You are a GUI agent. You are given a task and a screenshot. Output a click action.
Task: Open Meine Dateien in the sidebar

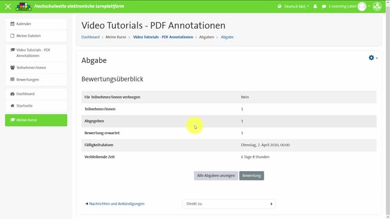[36, 36]
